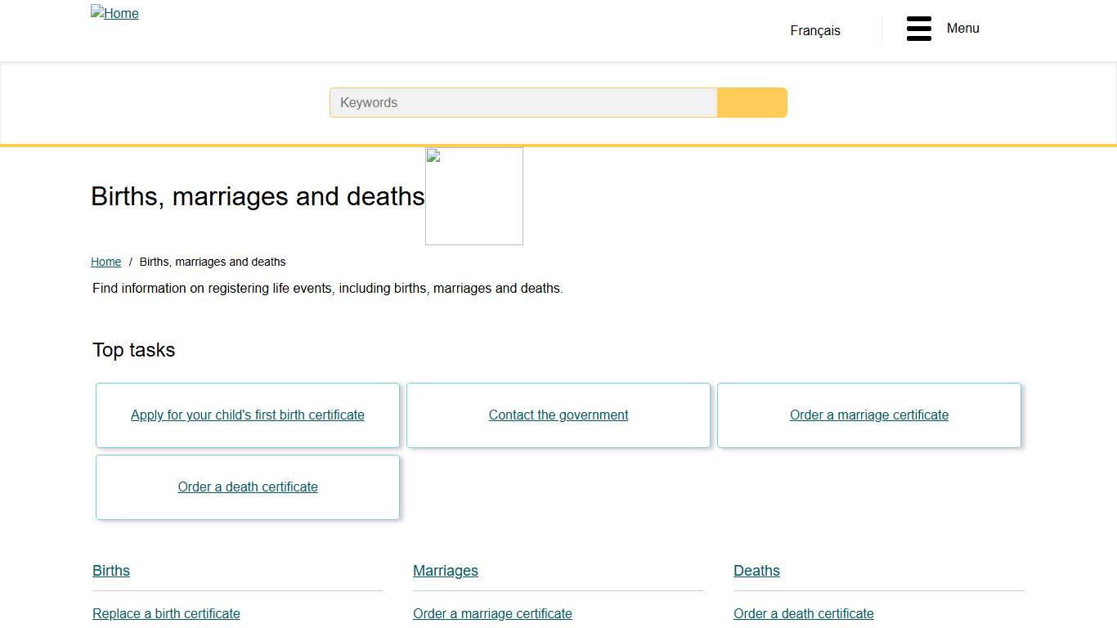This screenshot has width=1117, height=628.
Task: Click the Births section heading link
Action: 110,571
